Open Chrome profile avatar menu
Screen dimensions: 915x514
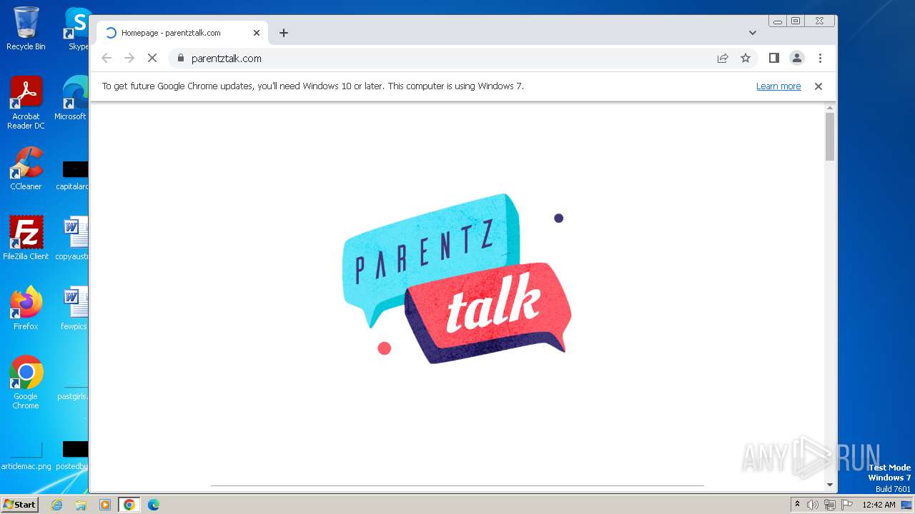click(797, 58)
